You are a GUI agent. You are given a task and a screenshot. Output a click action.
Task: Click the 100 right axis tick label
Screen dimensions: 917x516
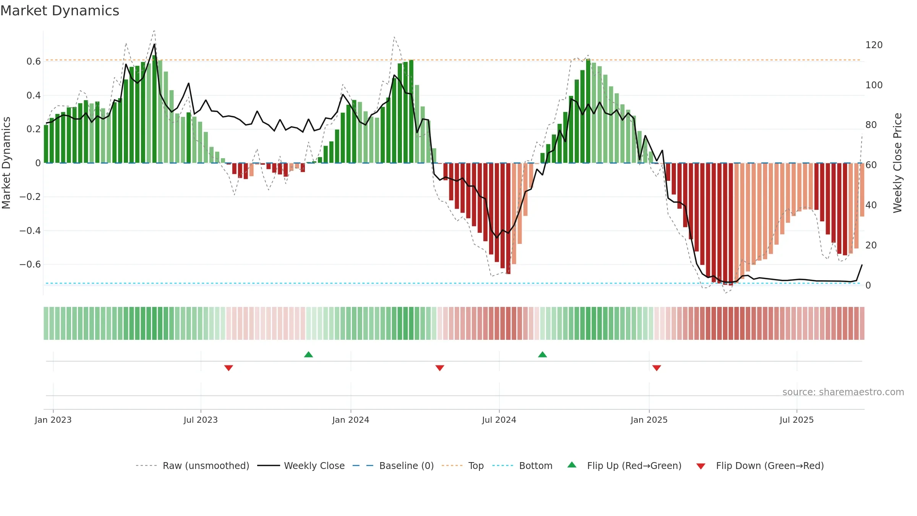pyautogui.click(x=874, y=85)
